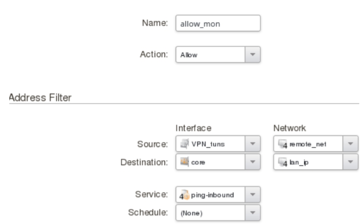Click the core text in Destination interface
The width and height of the screenshot is (363, 224).
[x=194, y=161]
